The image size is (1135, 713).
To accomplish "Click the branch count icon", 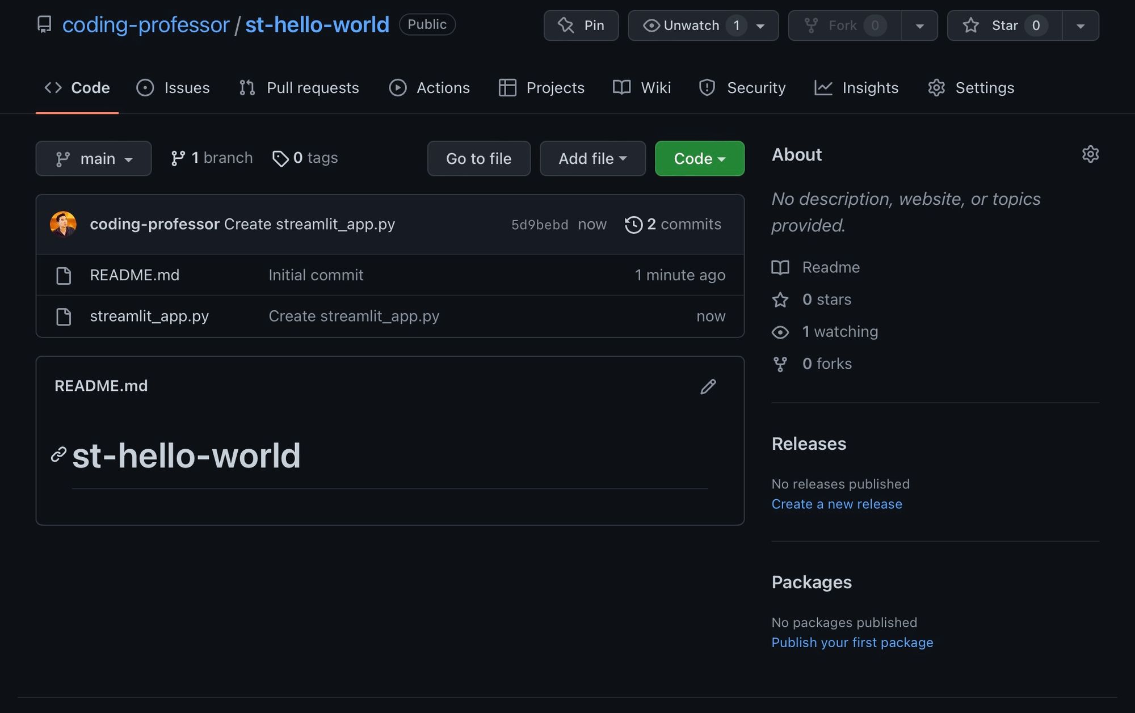I will [x=178, y=158].
